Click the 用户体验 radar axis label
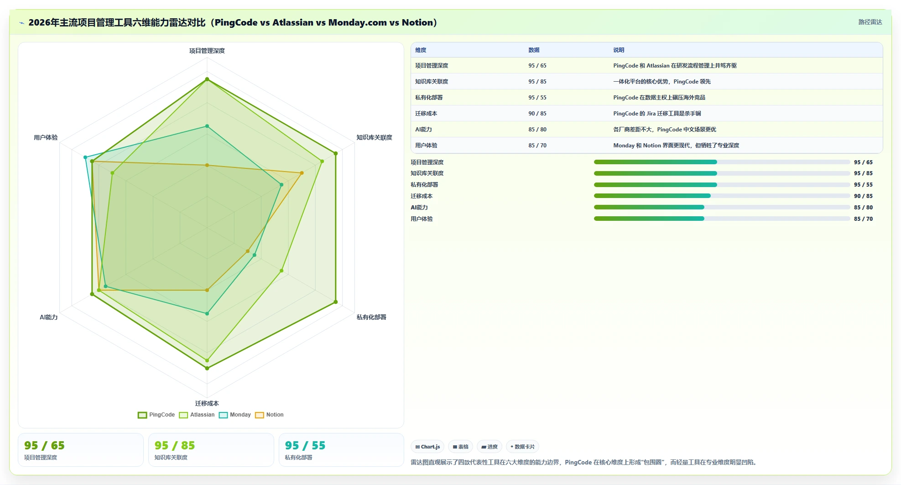The width and height of the screenshot is (901, 485). coord(46,137)
